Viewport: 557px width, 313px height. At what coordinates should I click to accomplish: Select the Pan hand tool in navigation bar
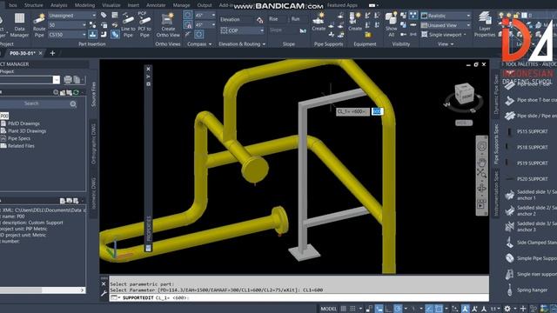click(x=481, y=163)
